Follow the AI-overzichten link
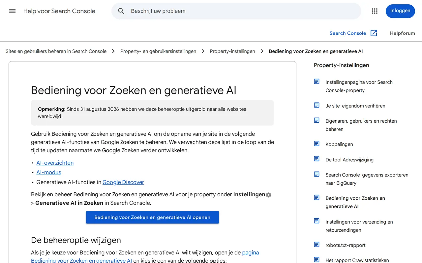The height and width of the screenshot is (263, 422). tap(55, 163)
